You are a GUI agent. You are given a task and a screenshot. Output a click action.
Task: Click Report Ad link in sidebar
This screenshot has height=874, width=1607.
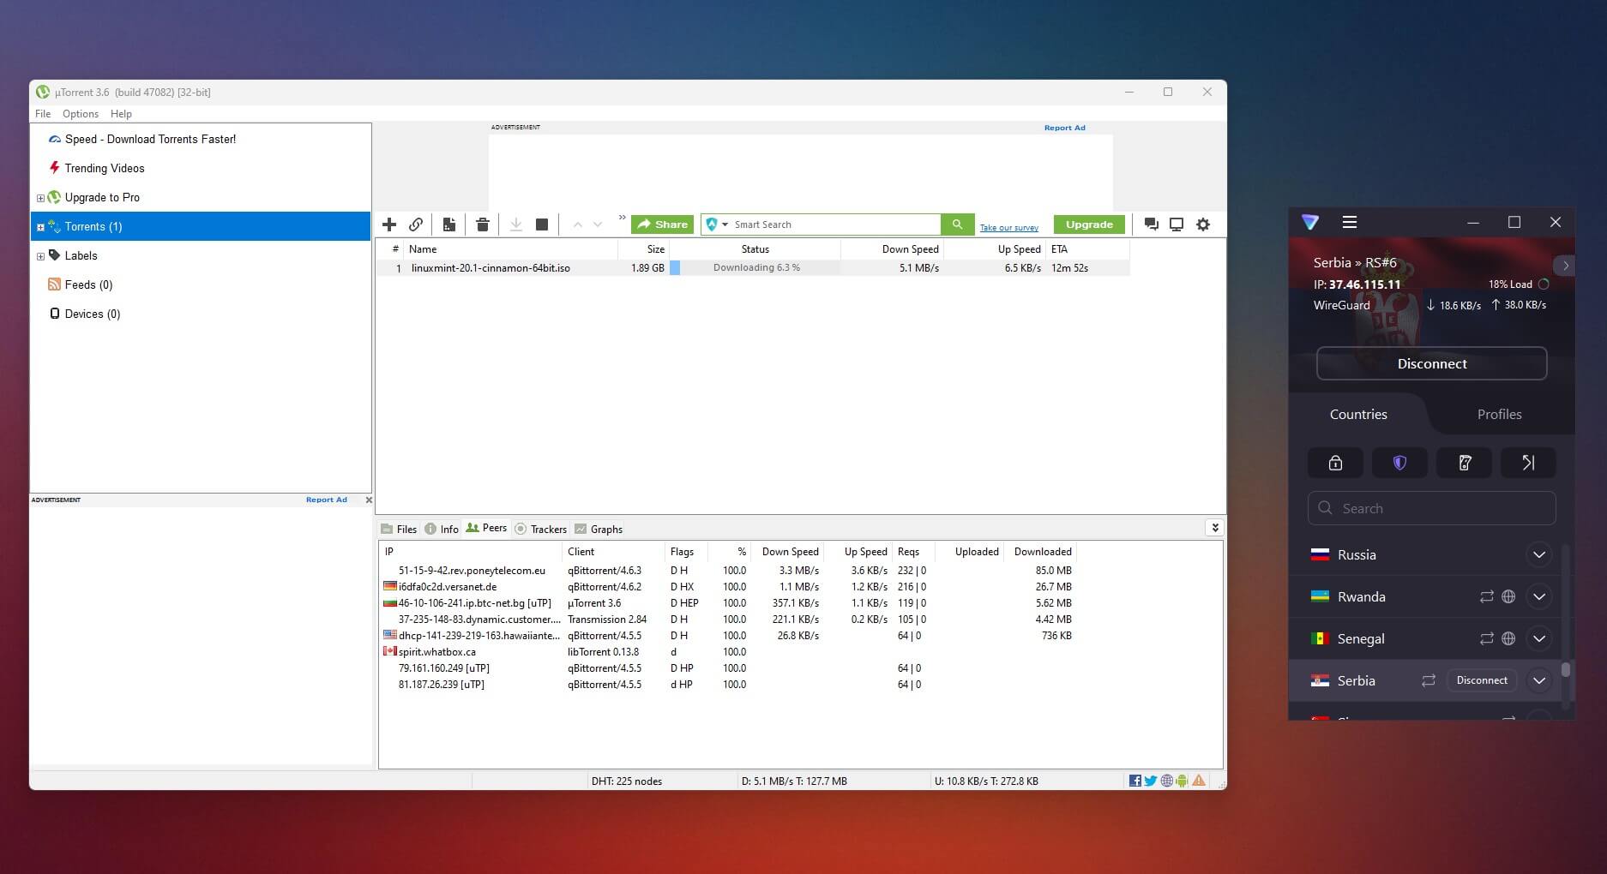coord(327,500)
